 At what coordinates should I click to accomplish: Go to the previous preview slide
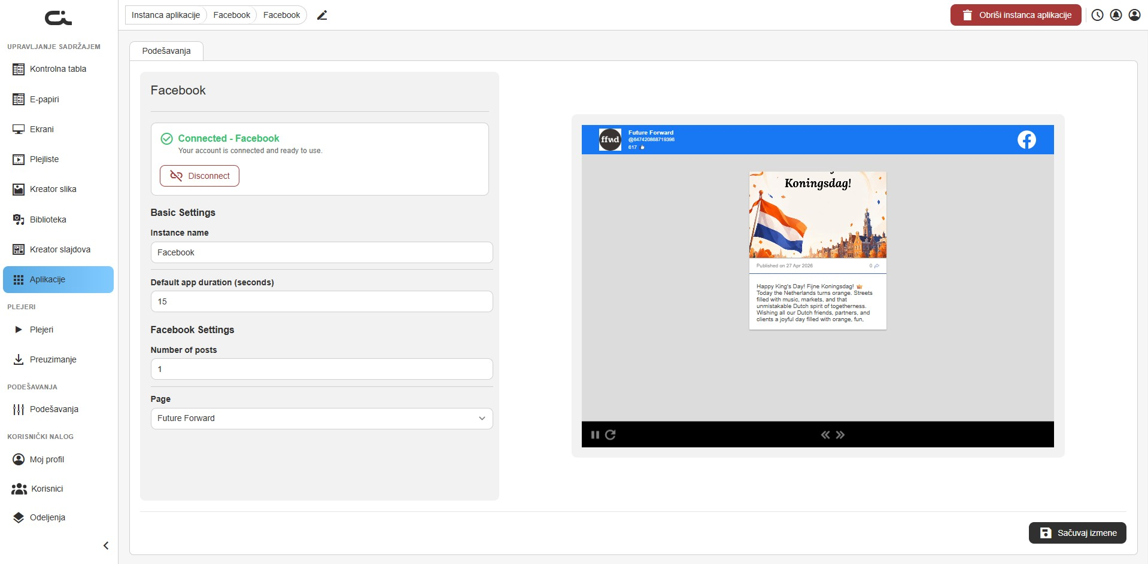(x=825, y=435)
